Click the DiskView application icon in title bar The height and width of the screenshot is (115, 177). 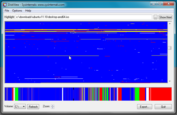[5, 5]
